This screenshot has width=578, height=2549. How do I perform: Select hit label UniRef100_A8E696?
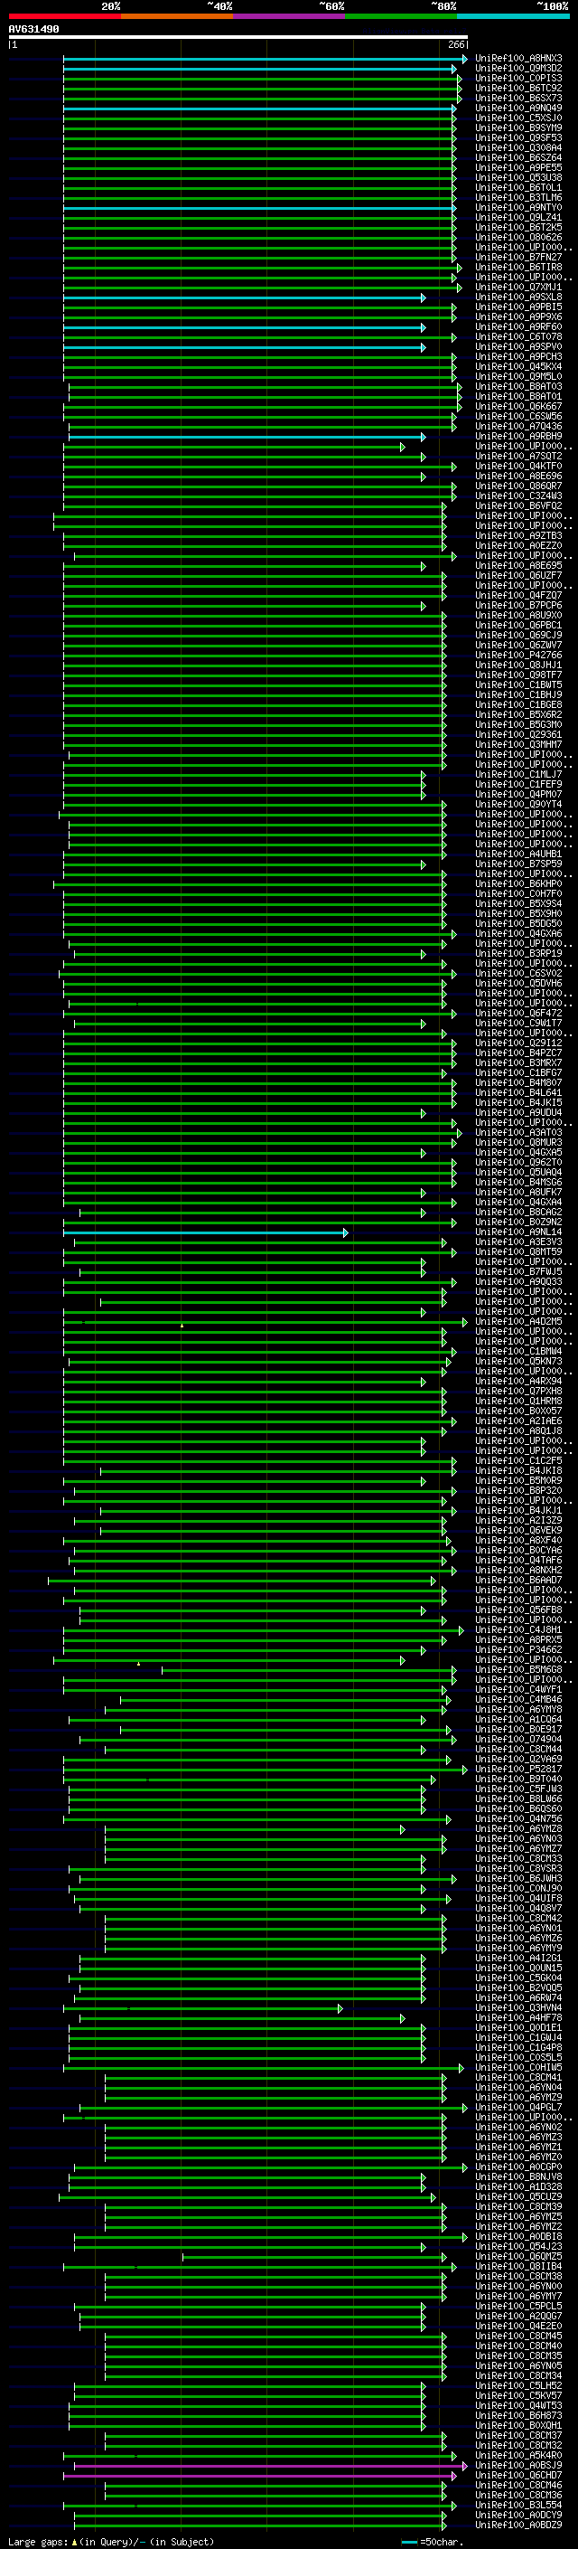pos(518,476)
